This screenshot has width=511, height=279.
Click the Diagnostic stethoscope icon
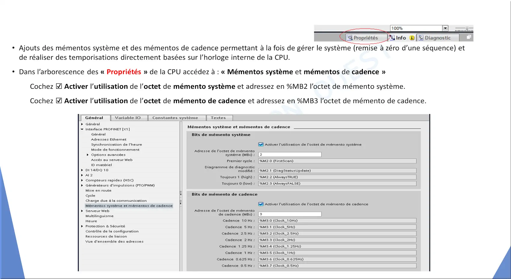[x=421, y=37]
